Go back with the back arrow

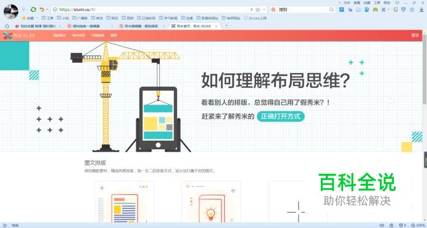coord(25,9)
